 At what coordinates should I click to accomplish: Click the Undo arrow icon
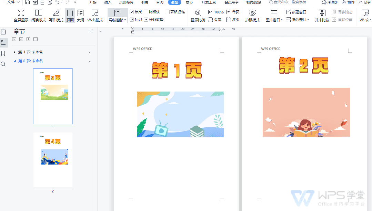(58, 2)
